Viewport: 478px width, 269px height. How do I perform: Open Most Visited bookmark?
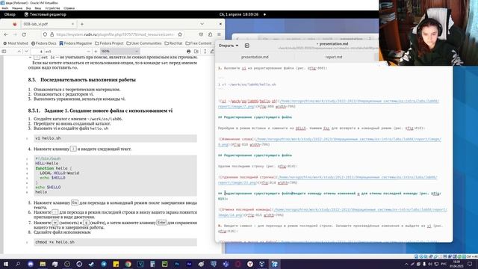click(16, 43)
